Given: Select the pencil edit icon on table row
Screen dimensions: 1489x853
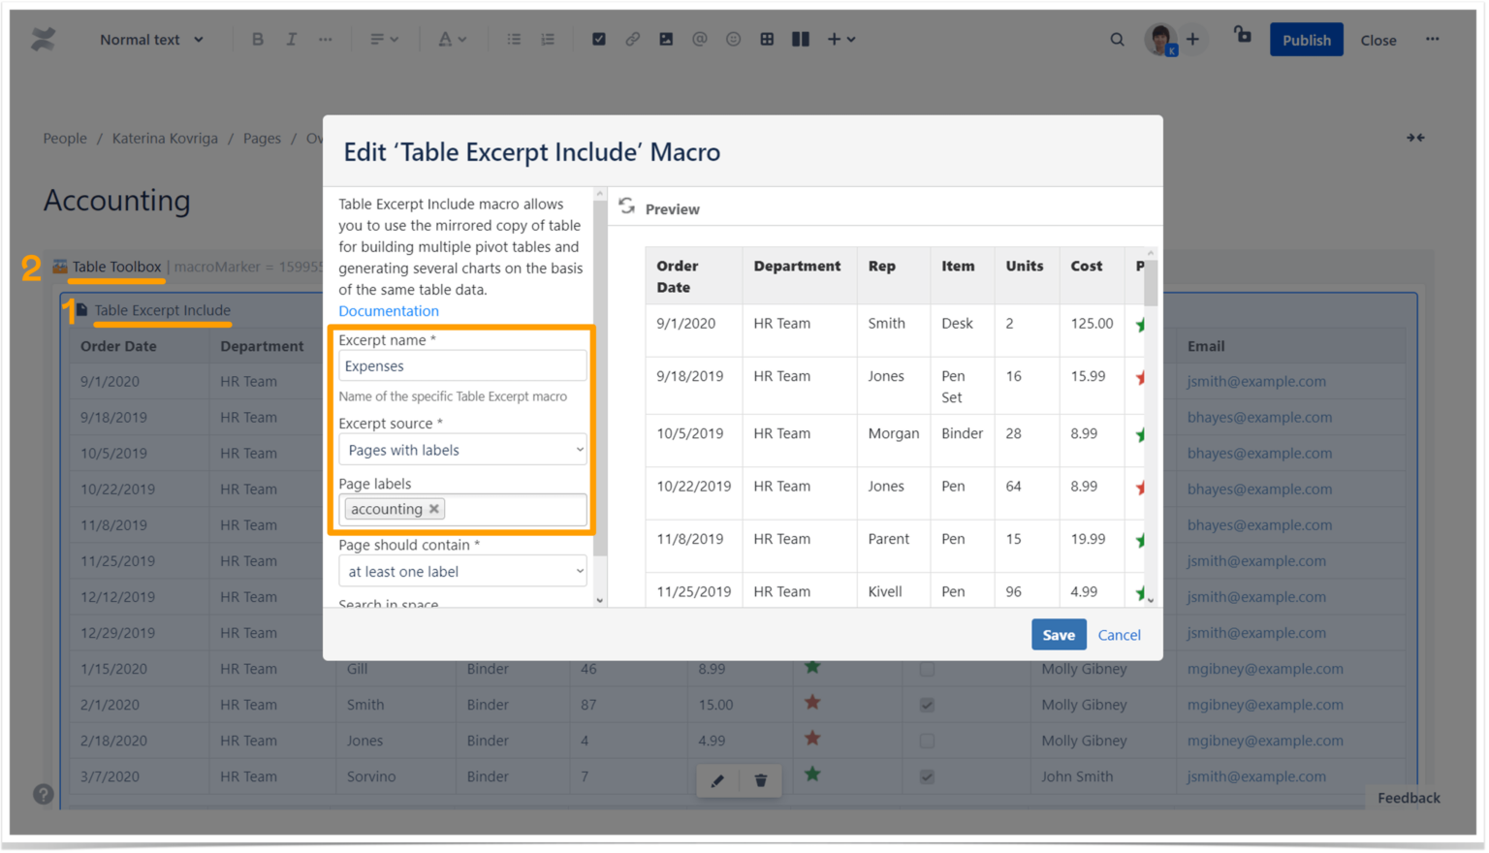Looking at the screenshot, I should click(x=717, y=780).
